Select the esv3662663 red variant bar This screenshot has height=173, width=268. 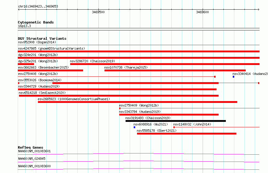[50, 70]
